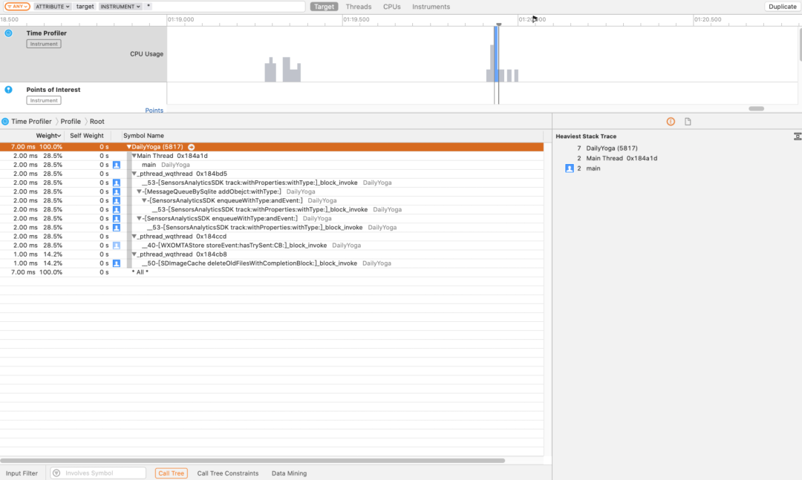Screen dimensions: 802x480
Task: Click the Duplicate button
Action: 782,7
